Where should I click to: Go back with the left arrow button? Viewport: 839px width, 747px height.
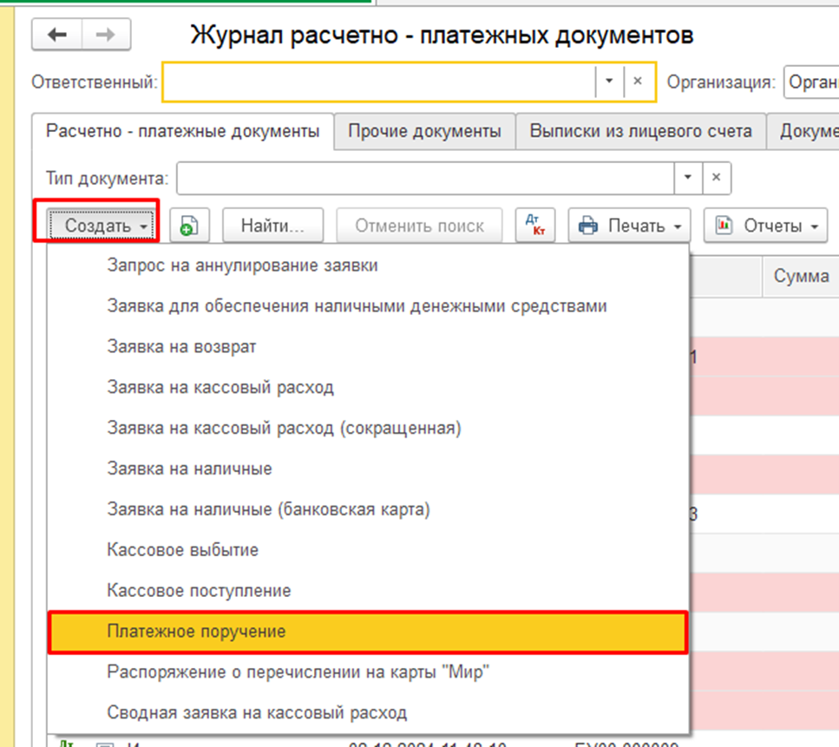(x=56, y=35)
